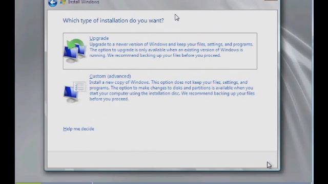
Task: Click the blue back arrow button
Action: pyautogui.click(x=52, y=3)
